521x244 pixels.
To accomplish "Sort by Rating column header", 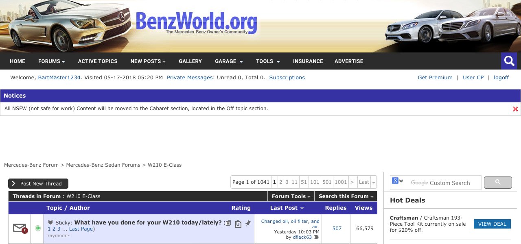I will pos(241,208).
